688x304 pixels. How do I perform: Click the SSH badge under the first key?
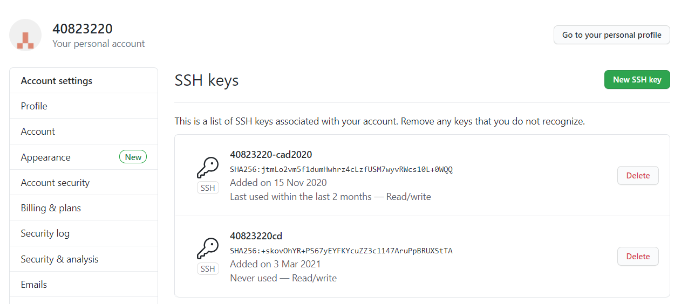click(x=208, y=188)
